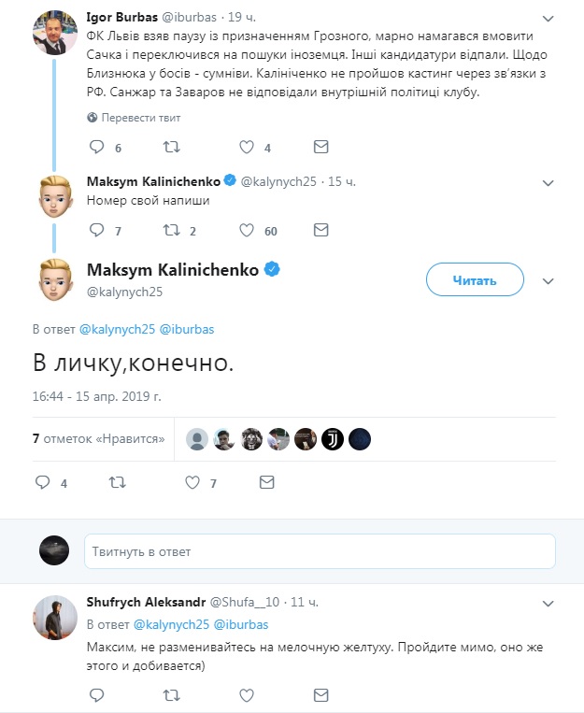
Task: Send Igor Burbas's tweet via direct message
Action: (320, 147)
